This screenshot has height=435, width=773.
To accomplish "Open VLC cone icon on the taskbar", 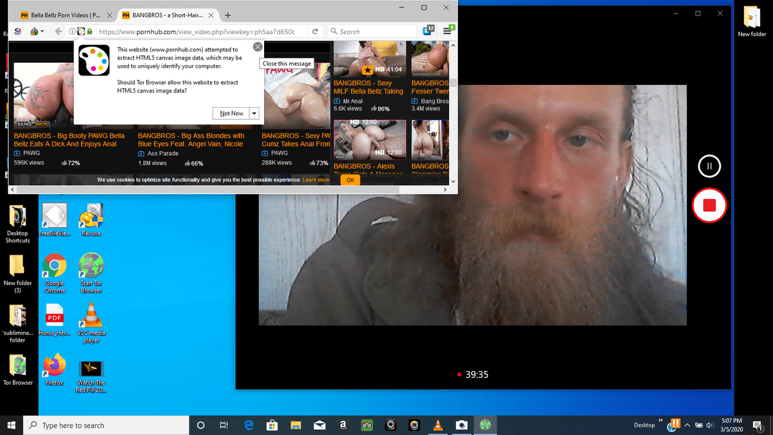I will (438, 425).
